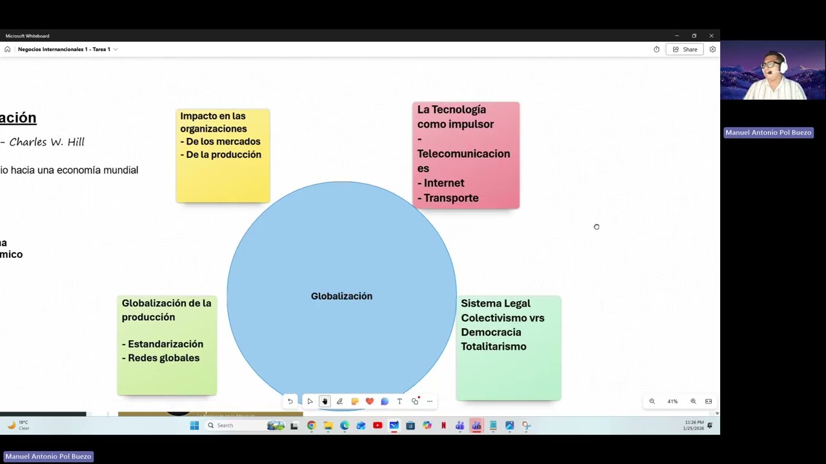Add a comment with bubble icon
This screenshot has height=464, width=826.
tap(385, 401)
